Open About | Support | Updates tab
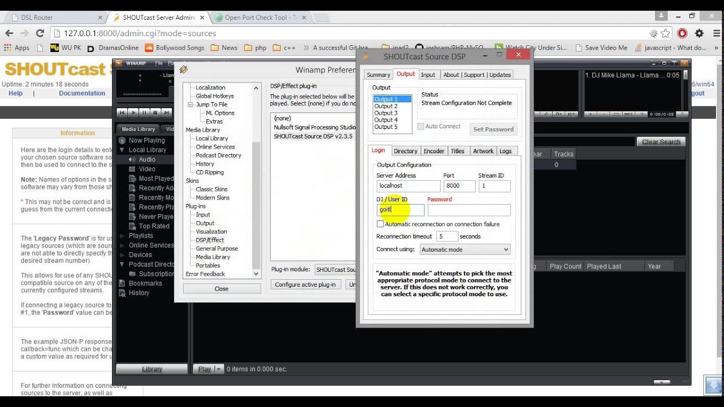The height and width of the screenshot is (407, 724). pyautogui.click(x=477, y=75)
